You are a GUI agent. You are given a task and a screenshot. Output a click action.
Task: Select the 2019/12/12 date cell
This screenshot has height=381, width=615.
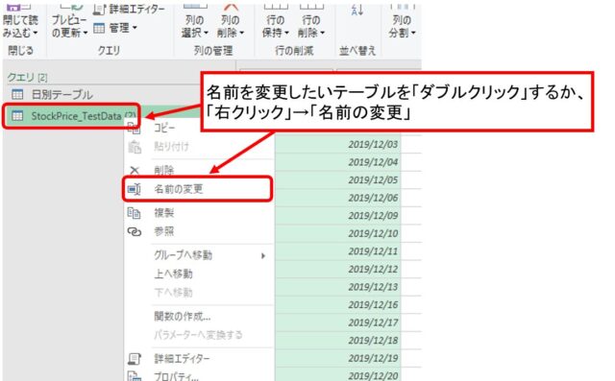point(338,269)
